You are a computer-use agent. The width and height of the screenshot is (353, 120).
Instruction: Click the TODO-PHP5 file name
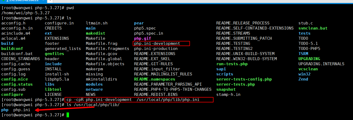tap(309, 49)
